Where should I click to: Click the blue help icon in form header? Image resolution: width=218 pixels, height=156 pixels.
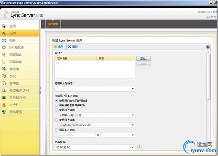pyautogui.click(x=208, y=47)
